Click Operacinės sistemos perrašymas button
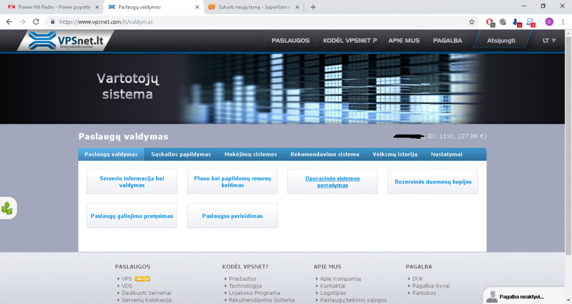 click(x=332, y=181)
